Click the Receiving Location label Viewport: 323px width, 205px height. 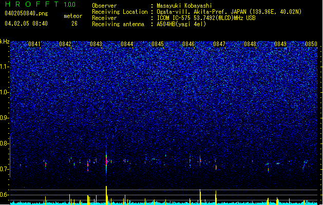(120, 12)
